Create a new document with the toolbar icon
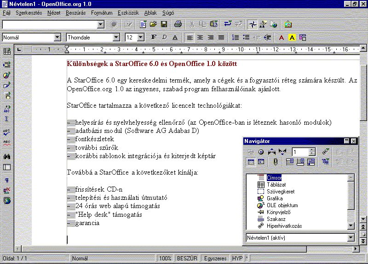The width and height of the screenshot is (368, 264). point(143,24)
